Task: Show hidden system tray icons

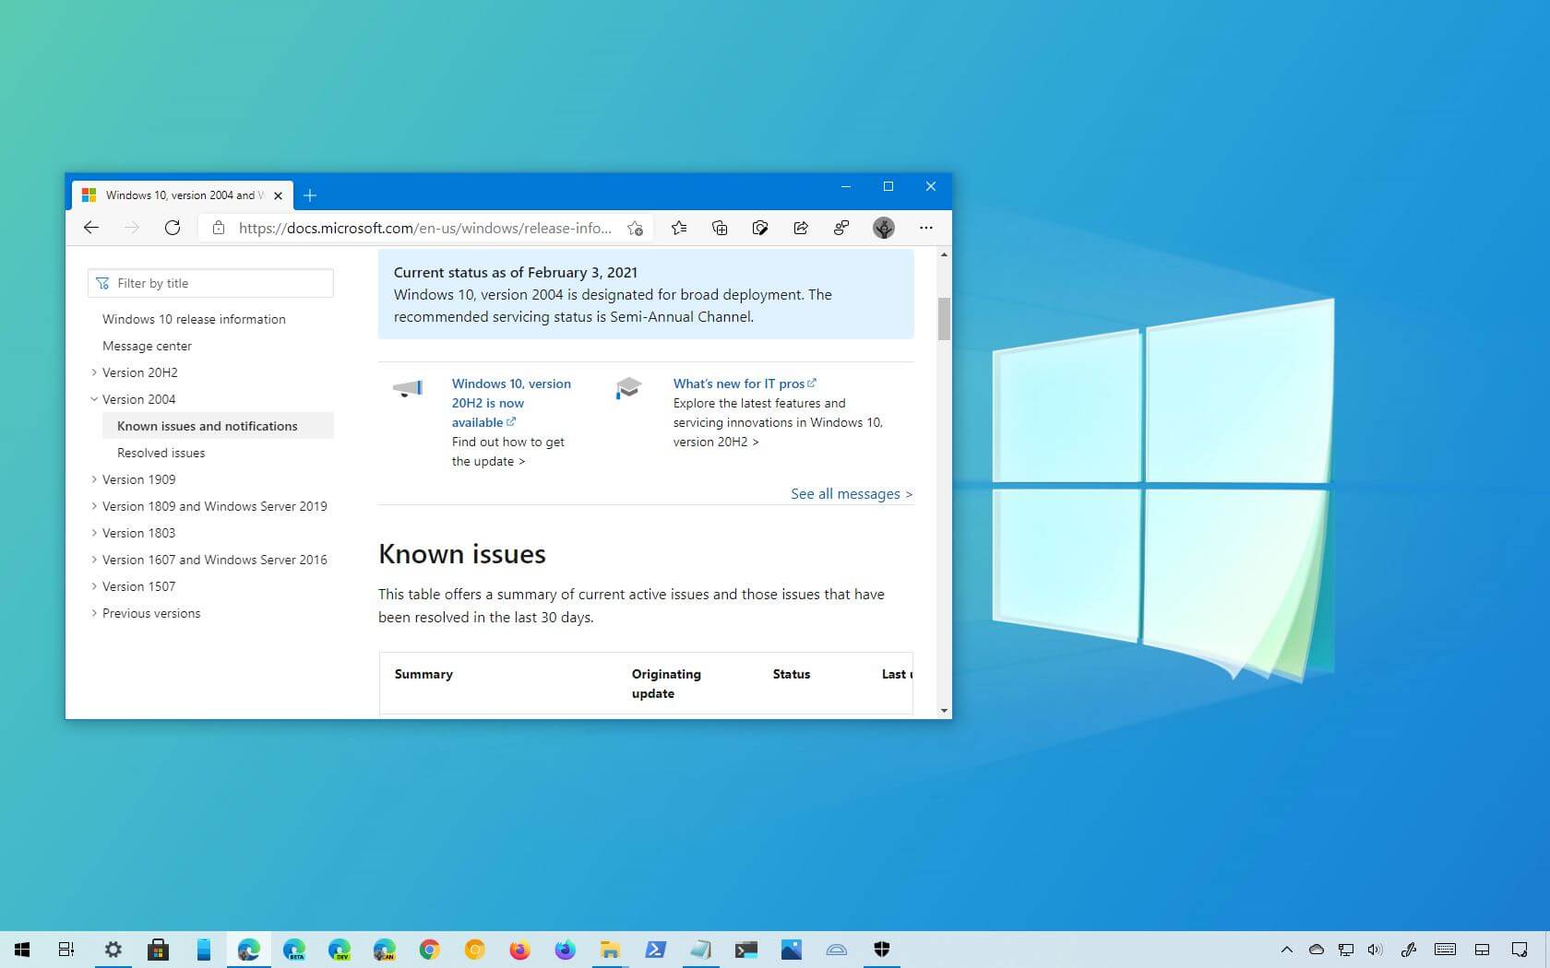Action: click(x=1286, y=950)
